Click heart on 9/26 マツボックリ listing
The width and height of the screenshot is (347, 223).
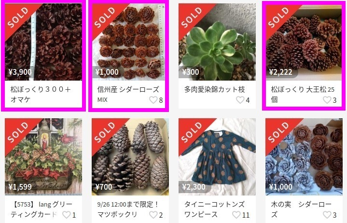[x=153, y=215]
